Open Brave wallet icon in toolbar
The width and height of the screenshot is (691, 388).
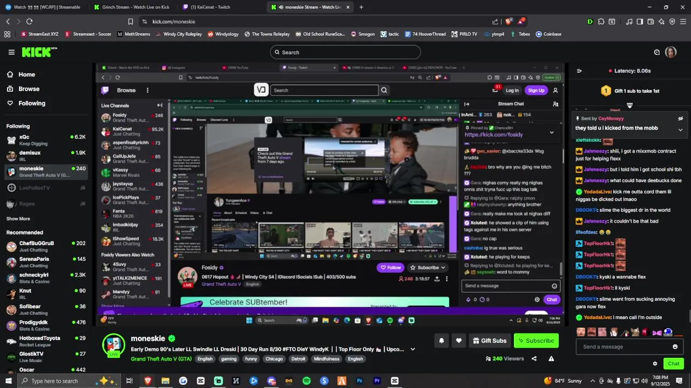[x=651, y=22]
